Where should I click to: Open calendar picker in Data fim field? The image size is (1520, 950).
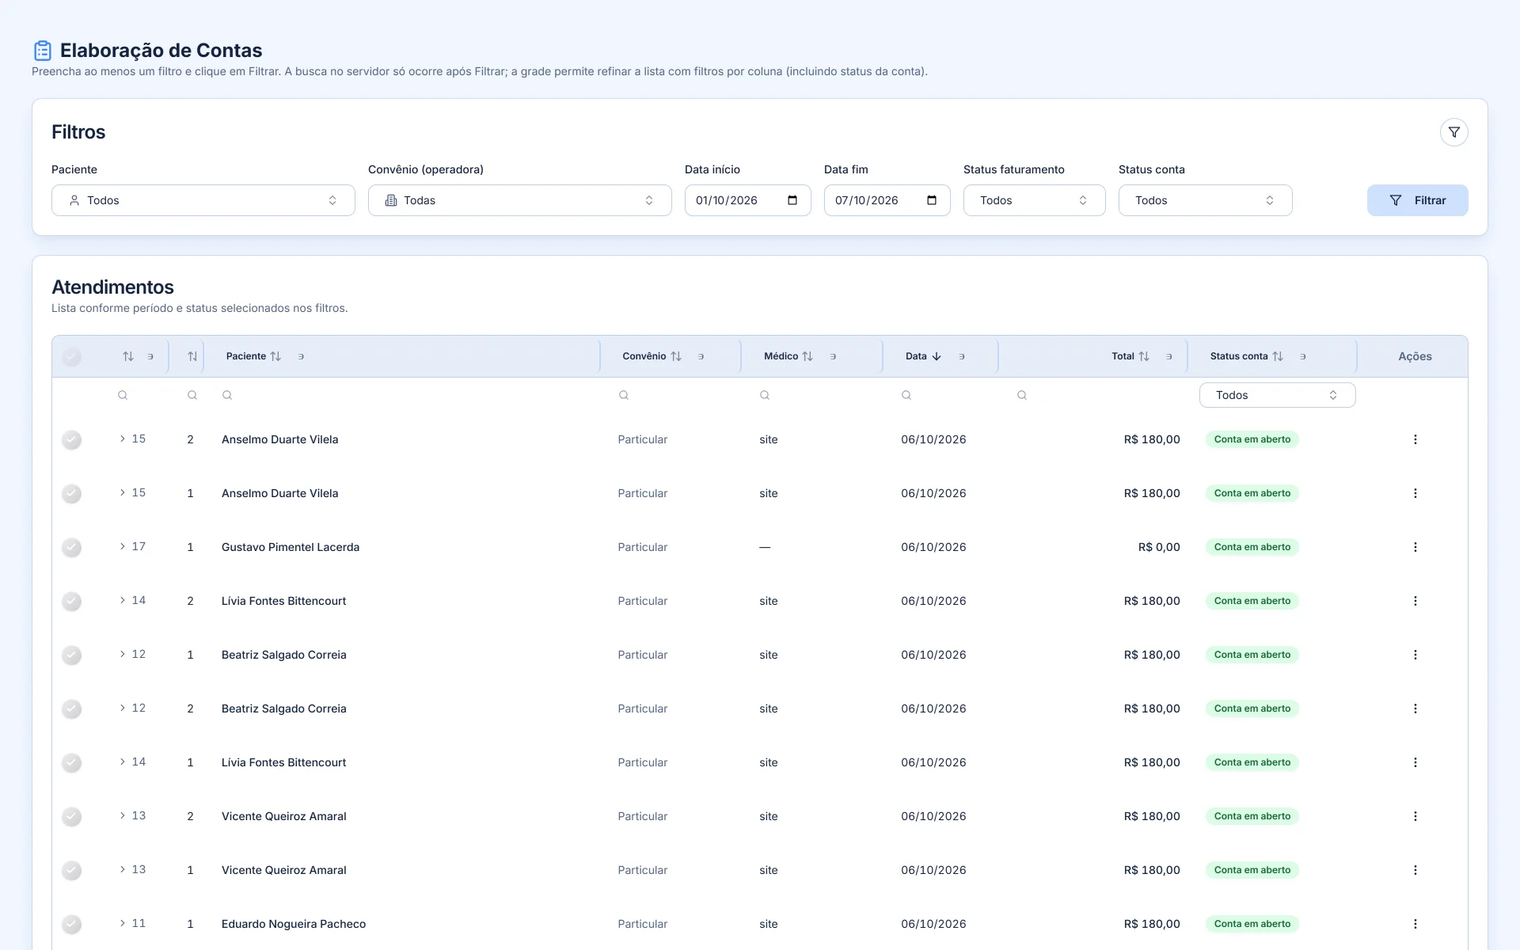932,200
